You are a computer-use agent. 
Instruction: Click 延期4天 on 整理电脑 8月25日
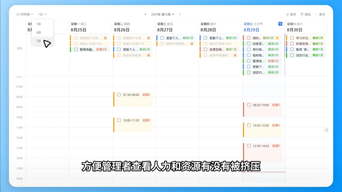coord(102,49)
